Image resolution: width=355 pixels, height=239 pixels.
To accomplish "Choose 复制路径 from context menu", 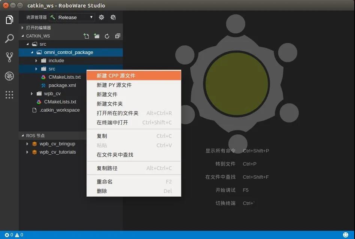I will 134,168.
